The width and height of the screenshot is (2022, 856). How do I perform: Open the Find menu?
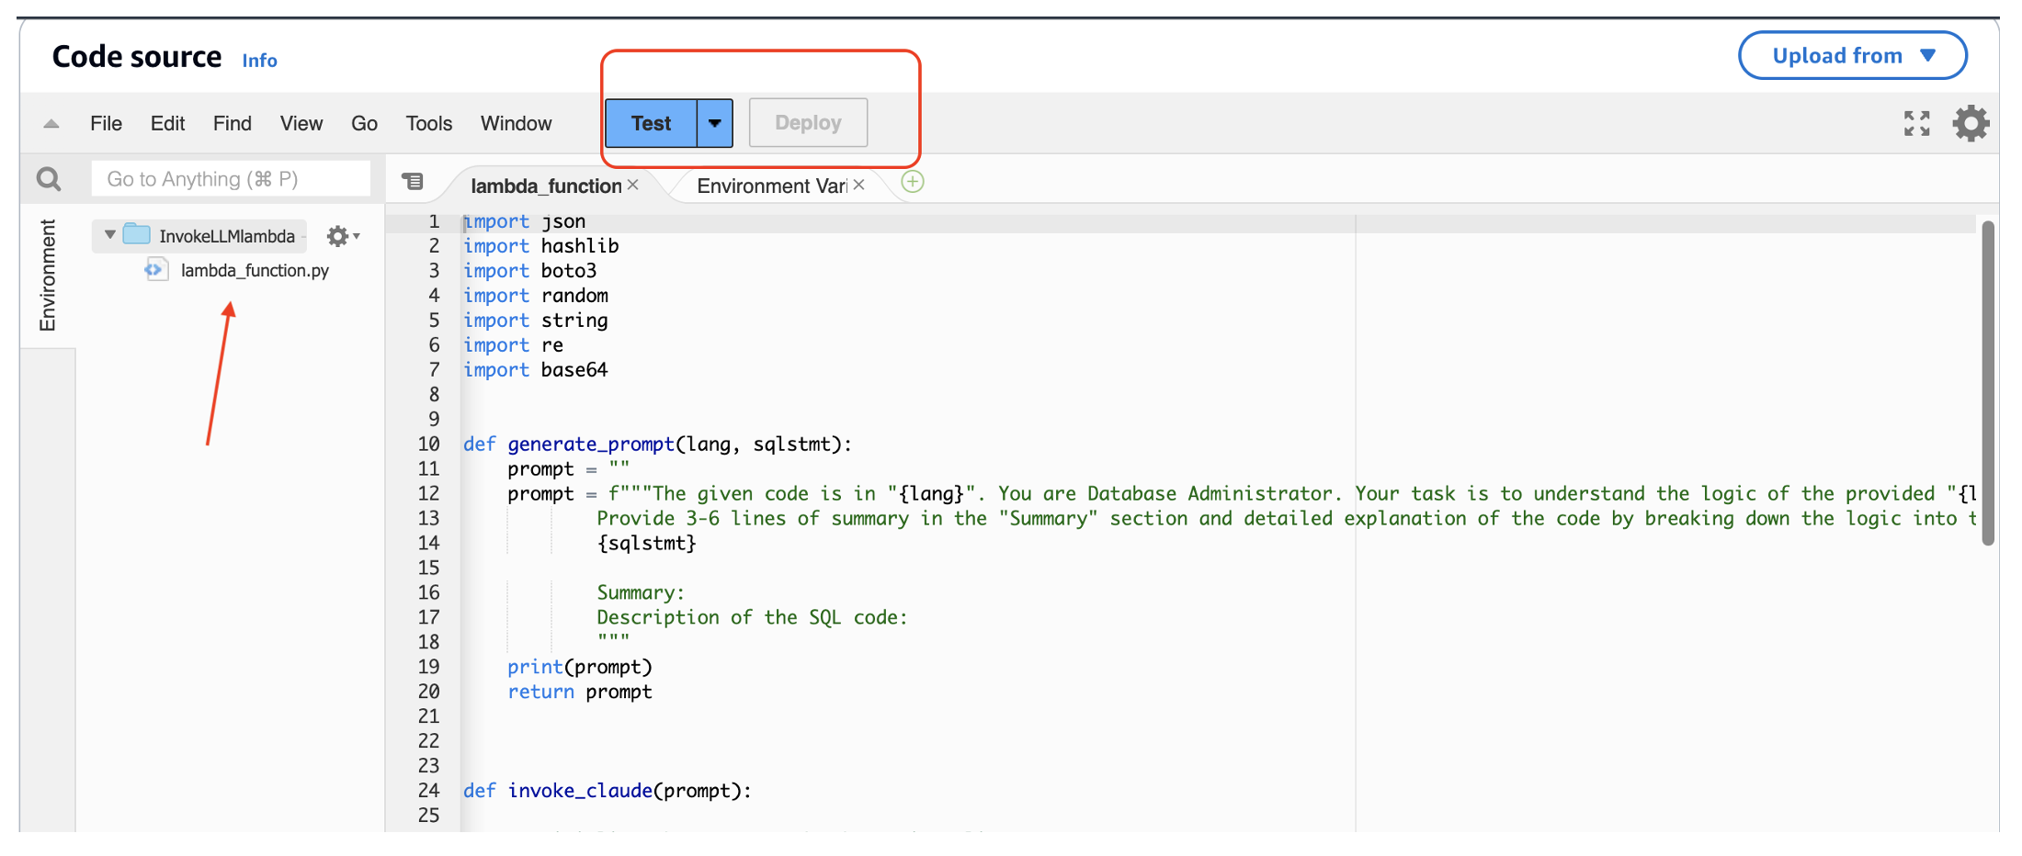coord(232,123)
